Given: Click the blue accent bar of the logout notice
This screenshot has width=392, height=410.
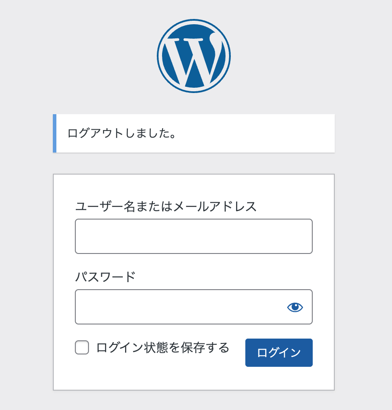Looking at the screenshot, I should [x=55, y=133].
